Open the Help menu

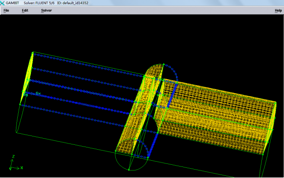(278, 10)
